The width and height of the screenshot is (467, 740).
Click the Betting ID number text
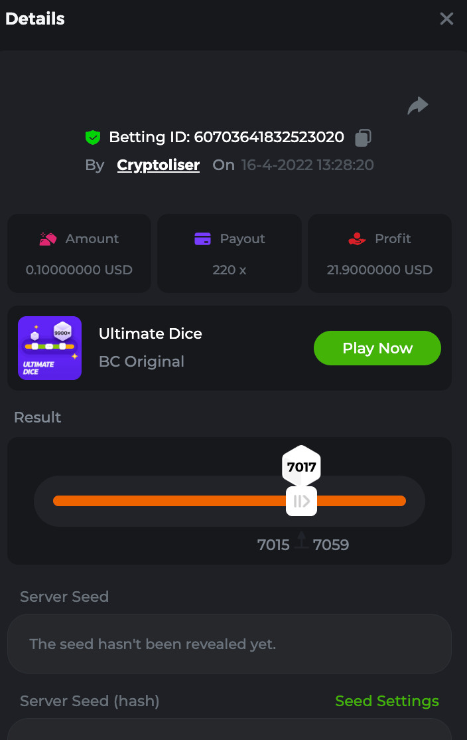pyautogui.click(x=269, y=138)
